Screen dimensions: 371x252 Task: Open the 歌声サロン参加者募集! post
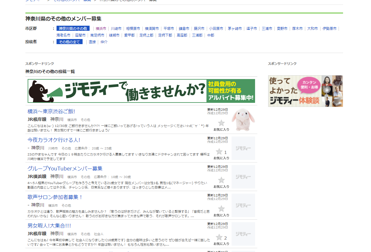point(55,197)
